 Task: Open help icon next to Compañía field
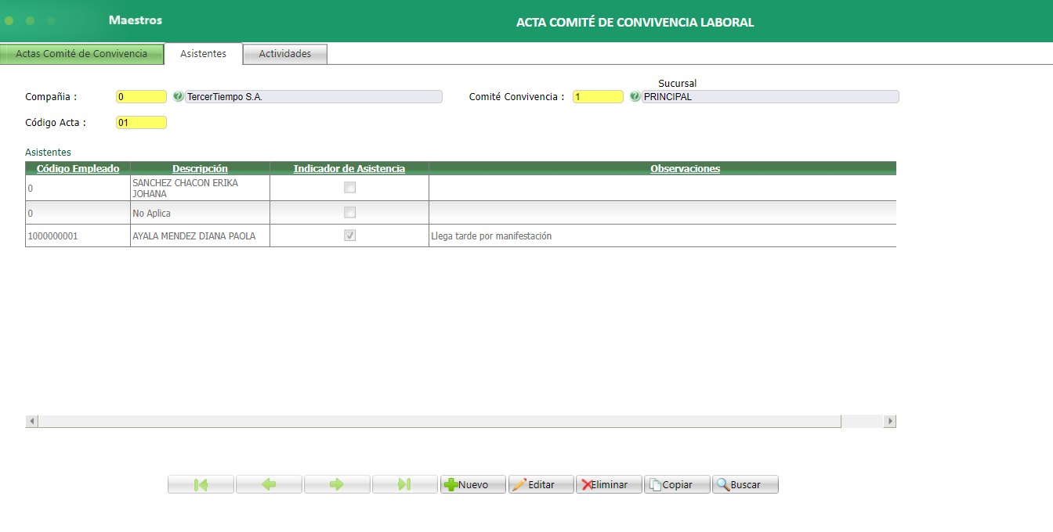(x=178, y=97)
